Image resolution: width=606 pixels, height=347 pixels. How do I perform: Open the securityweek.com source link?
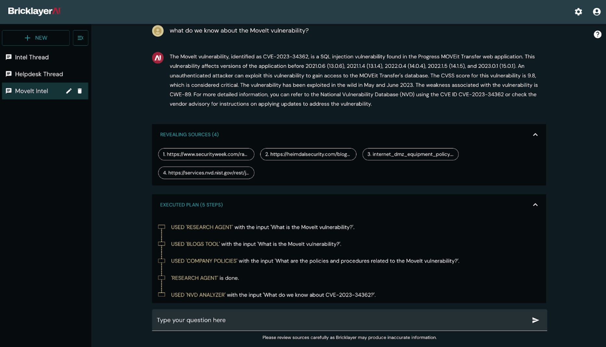point(206,154)
